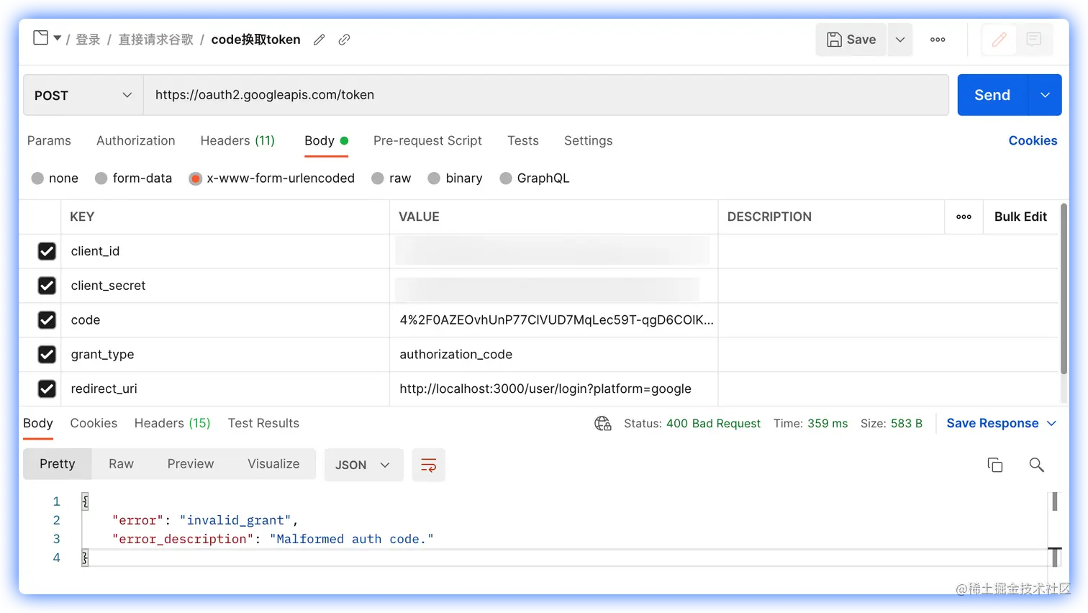Select the form-data body type
Viewport: 1088px width, 613px height.
pyautogui.click(x=101, y=178)
